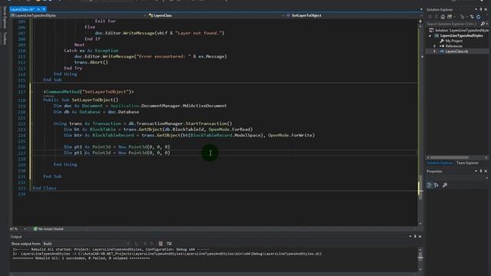Click the Output panel vertical scrollbar

coord(420,259)
